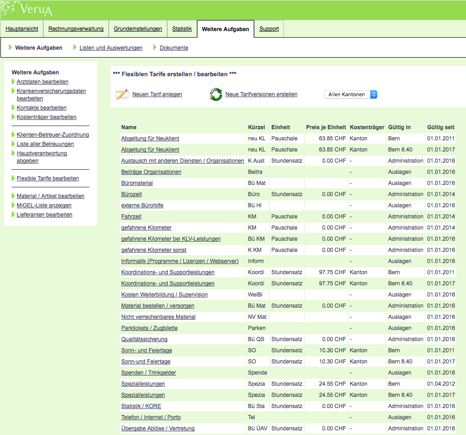
Task: Click green arrow next to MiGEL-Liste anzeigen
Action: 13,205
